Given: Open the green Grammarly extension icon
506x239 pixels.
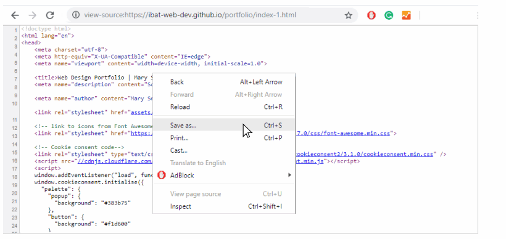Looking at the screenshot, I should pos(389,15).
